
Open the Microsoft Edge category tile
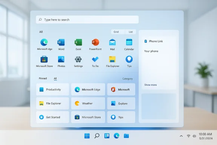[x=88, y=89]
